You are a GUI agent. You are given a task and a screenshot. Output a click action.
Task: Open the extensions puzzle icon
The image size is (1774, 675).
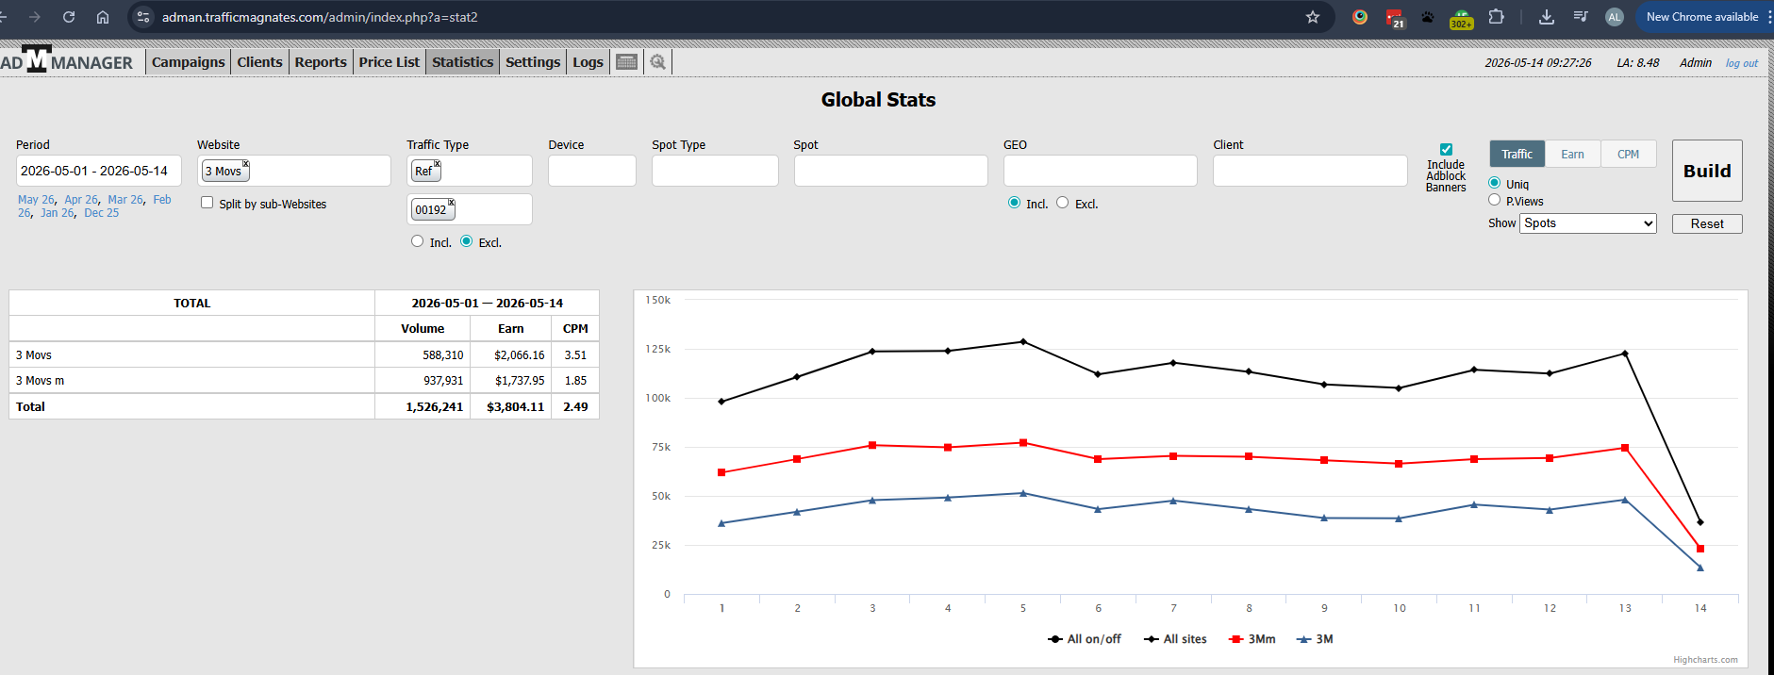pyautogui.click(x=1497, y=17)
